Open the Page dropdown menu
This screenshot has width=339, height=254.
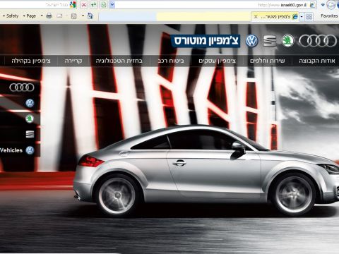click(30, 16)
